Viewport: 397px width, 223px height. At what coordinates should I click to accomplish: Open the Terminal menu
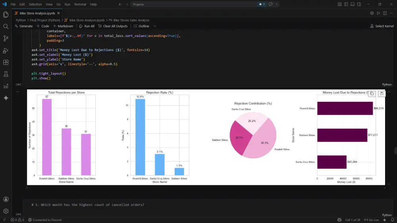(80, 4)
